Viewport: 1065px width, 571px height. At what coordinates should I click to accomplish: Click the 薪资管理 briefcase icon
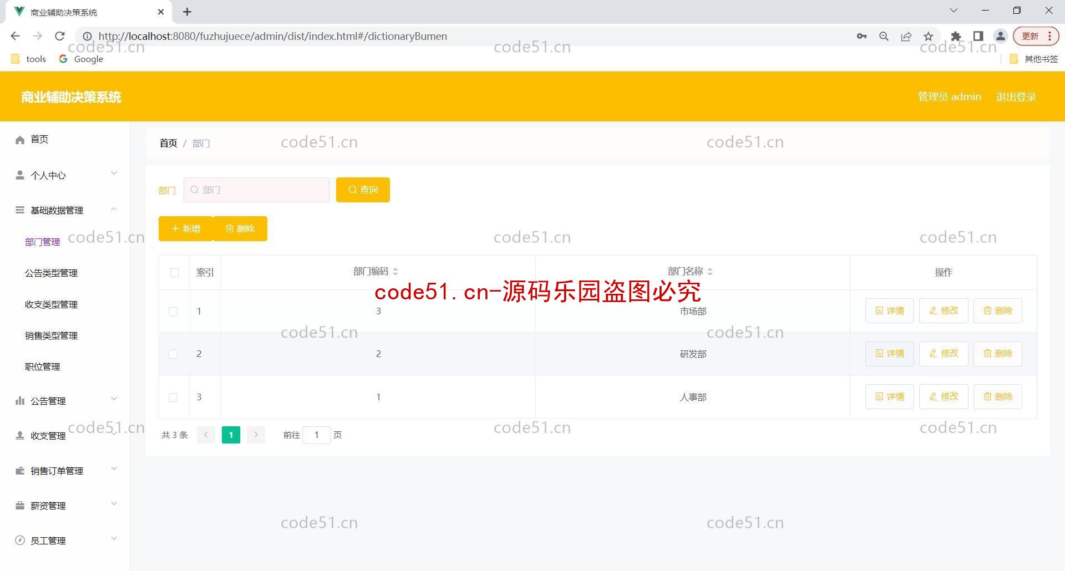(x=20, y=506)
